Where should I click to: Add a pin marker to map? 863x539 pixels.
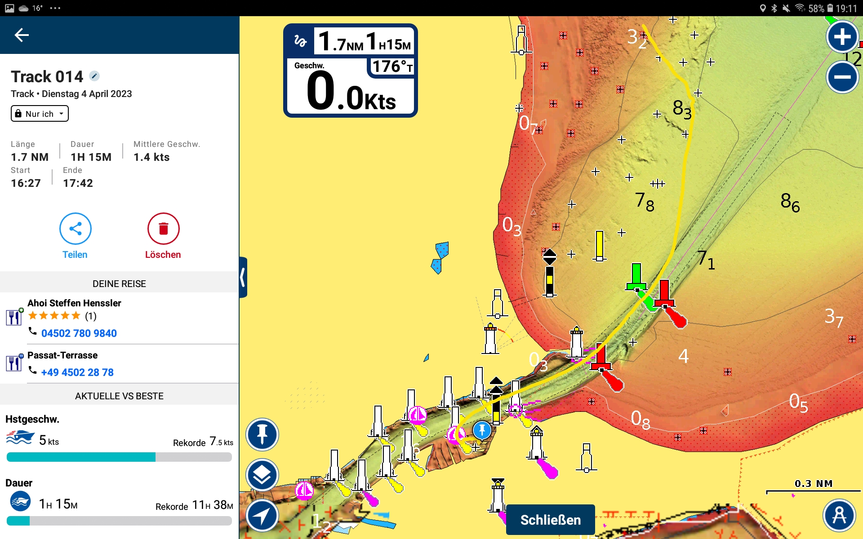[262, 434]
